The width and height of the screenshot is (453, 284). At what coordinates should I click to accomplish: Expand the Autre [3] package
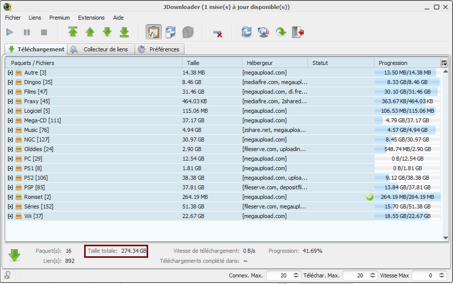[x=11, y=73]
